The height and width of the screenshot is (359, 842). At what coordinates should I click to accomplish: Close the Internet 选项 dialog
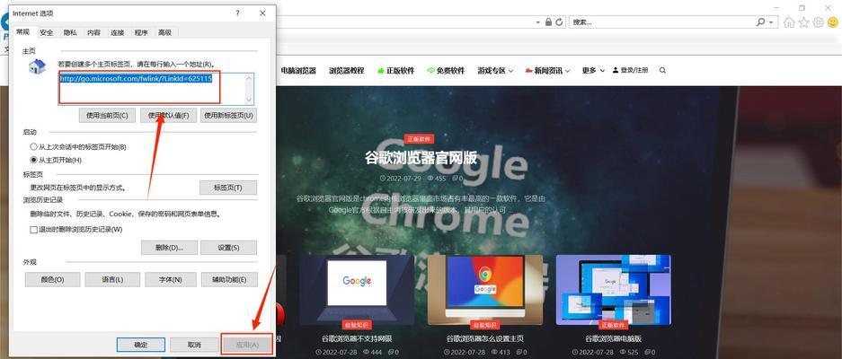click(262, 13)
